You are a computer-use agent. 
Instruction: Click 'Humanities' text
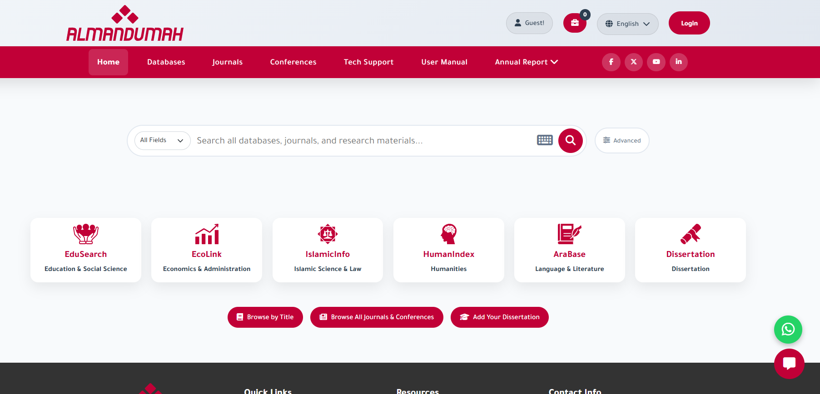pyautogui.click(x=449, y=269)
